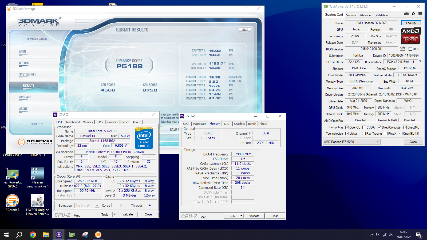Viewport: 427px width, 240px height.
Task: Click Close in left CPU-Z window
Action: [148, 214]
